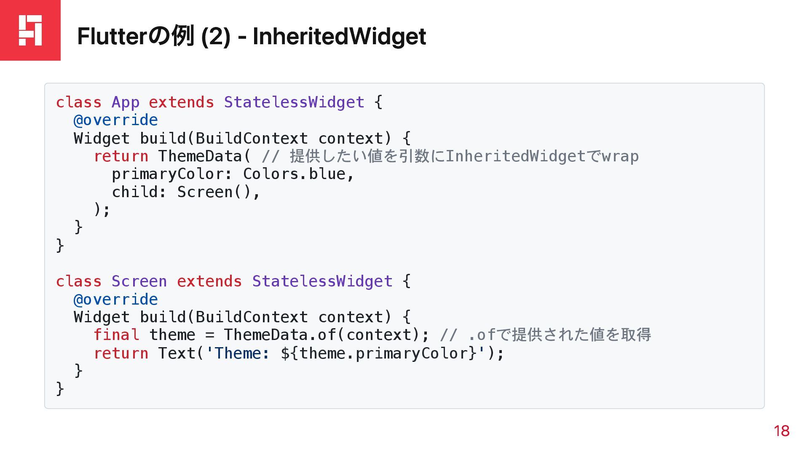
Task: Click the slide title 'Flutterの例 (2) - InheritedWidget'
Action: pos(252,36)
